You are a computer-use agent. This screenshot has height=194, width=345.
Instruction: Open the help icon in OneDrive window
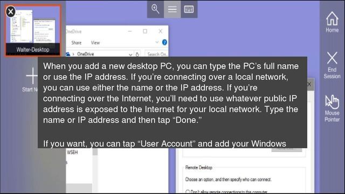(x=164, y=42)
